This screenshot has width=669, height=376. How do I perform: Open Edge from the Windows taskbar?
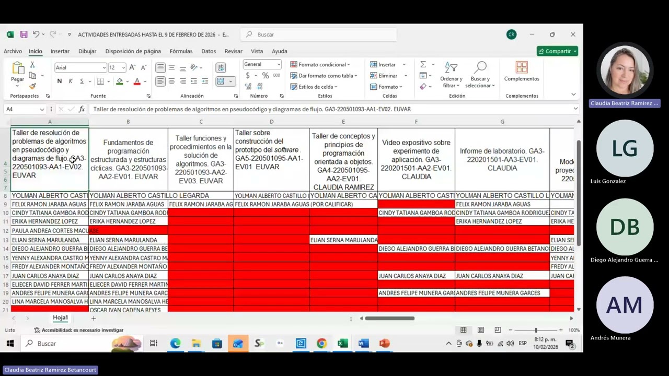pyautogui.click(x=175, y=343)
